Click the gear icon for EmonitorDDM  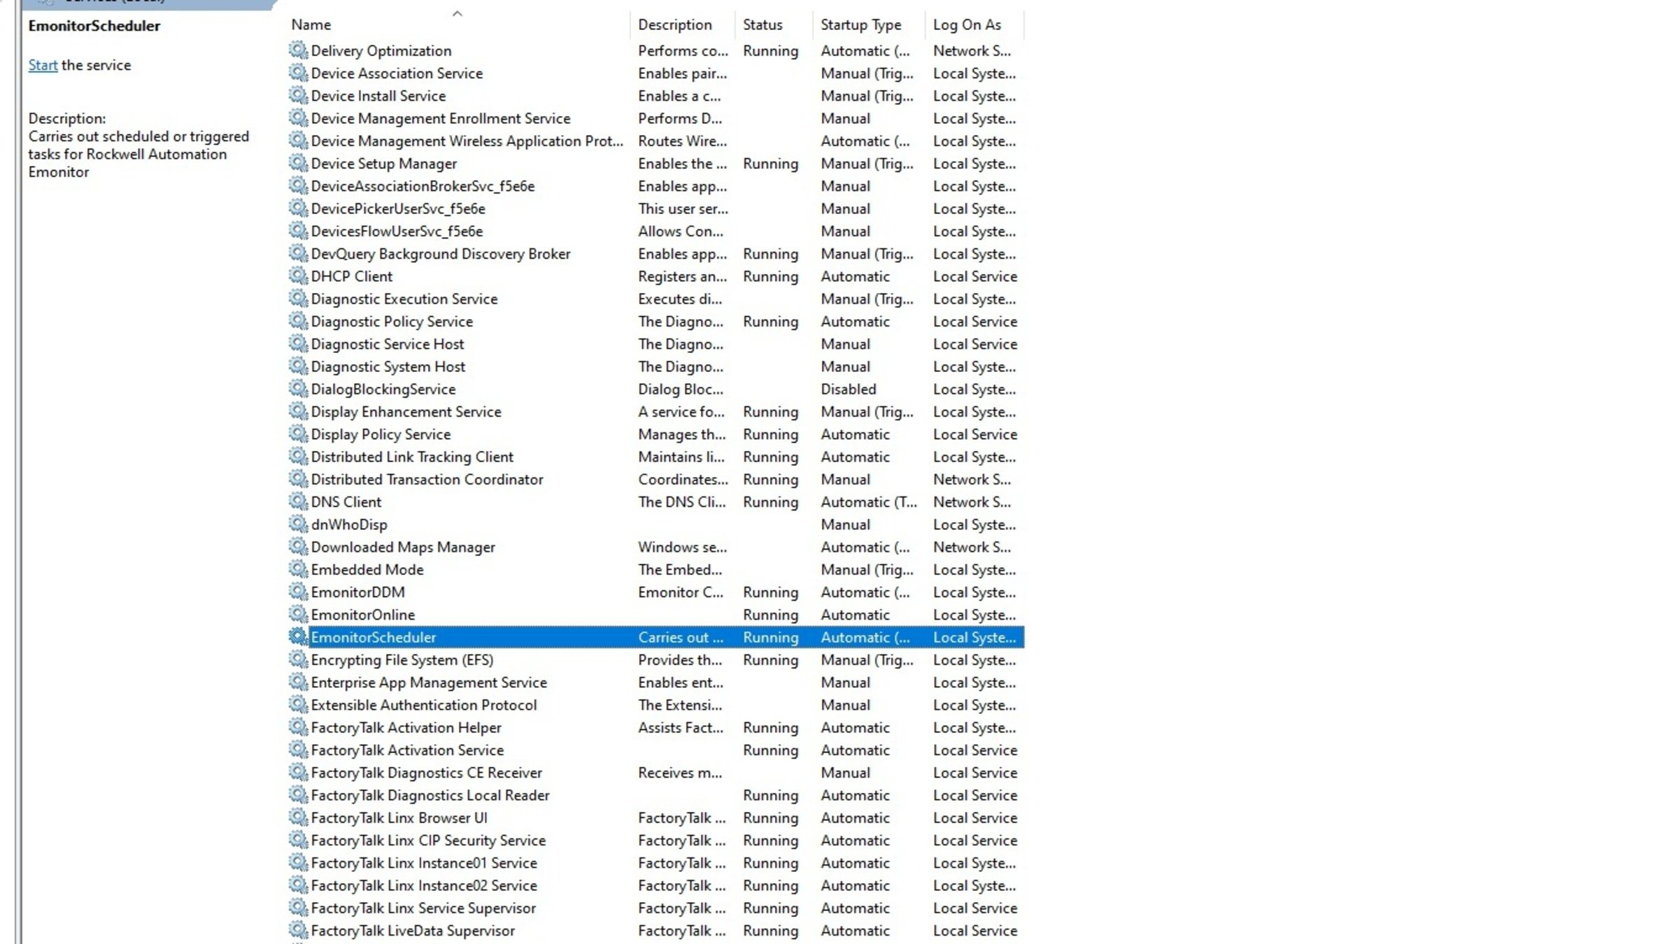coord(298,592)
